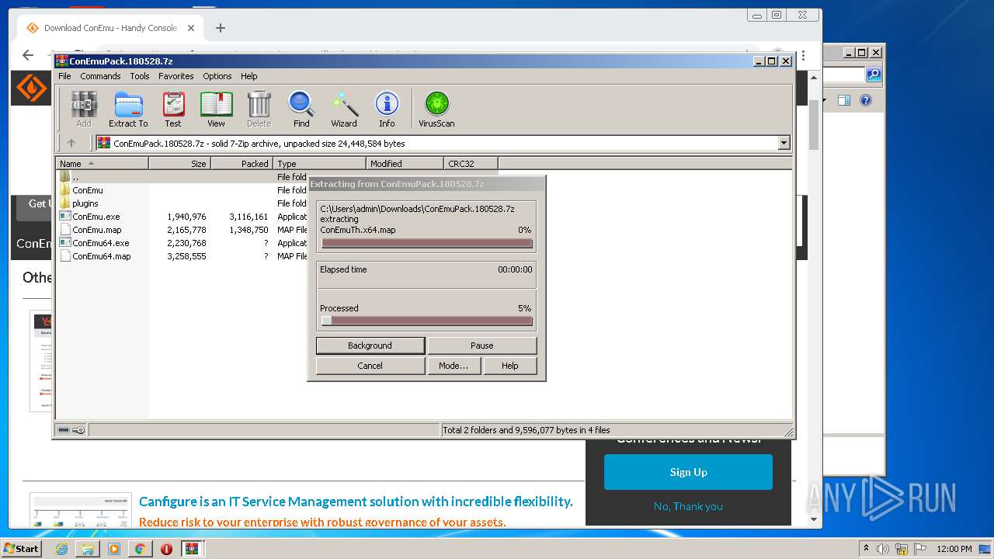Screen dimensions: 994x559
Task: Open the Commands menu
Action: click(100, 76)
